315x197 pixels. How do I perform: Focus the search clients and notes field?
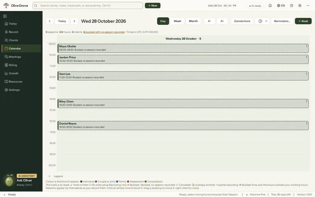tap(88, 6)
